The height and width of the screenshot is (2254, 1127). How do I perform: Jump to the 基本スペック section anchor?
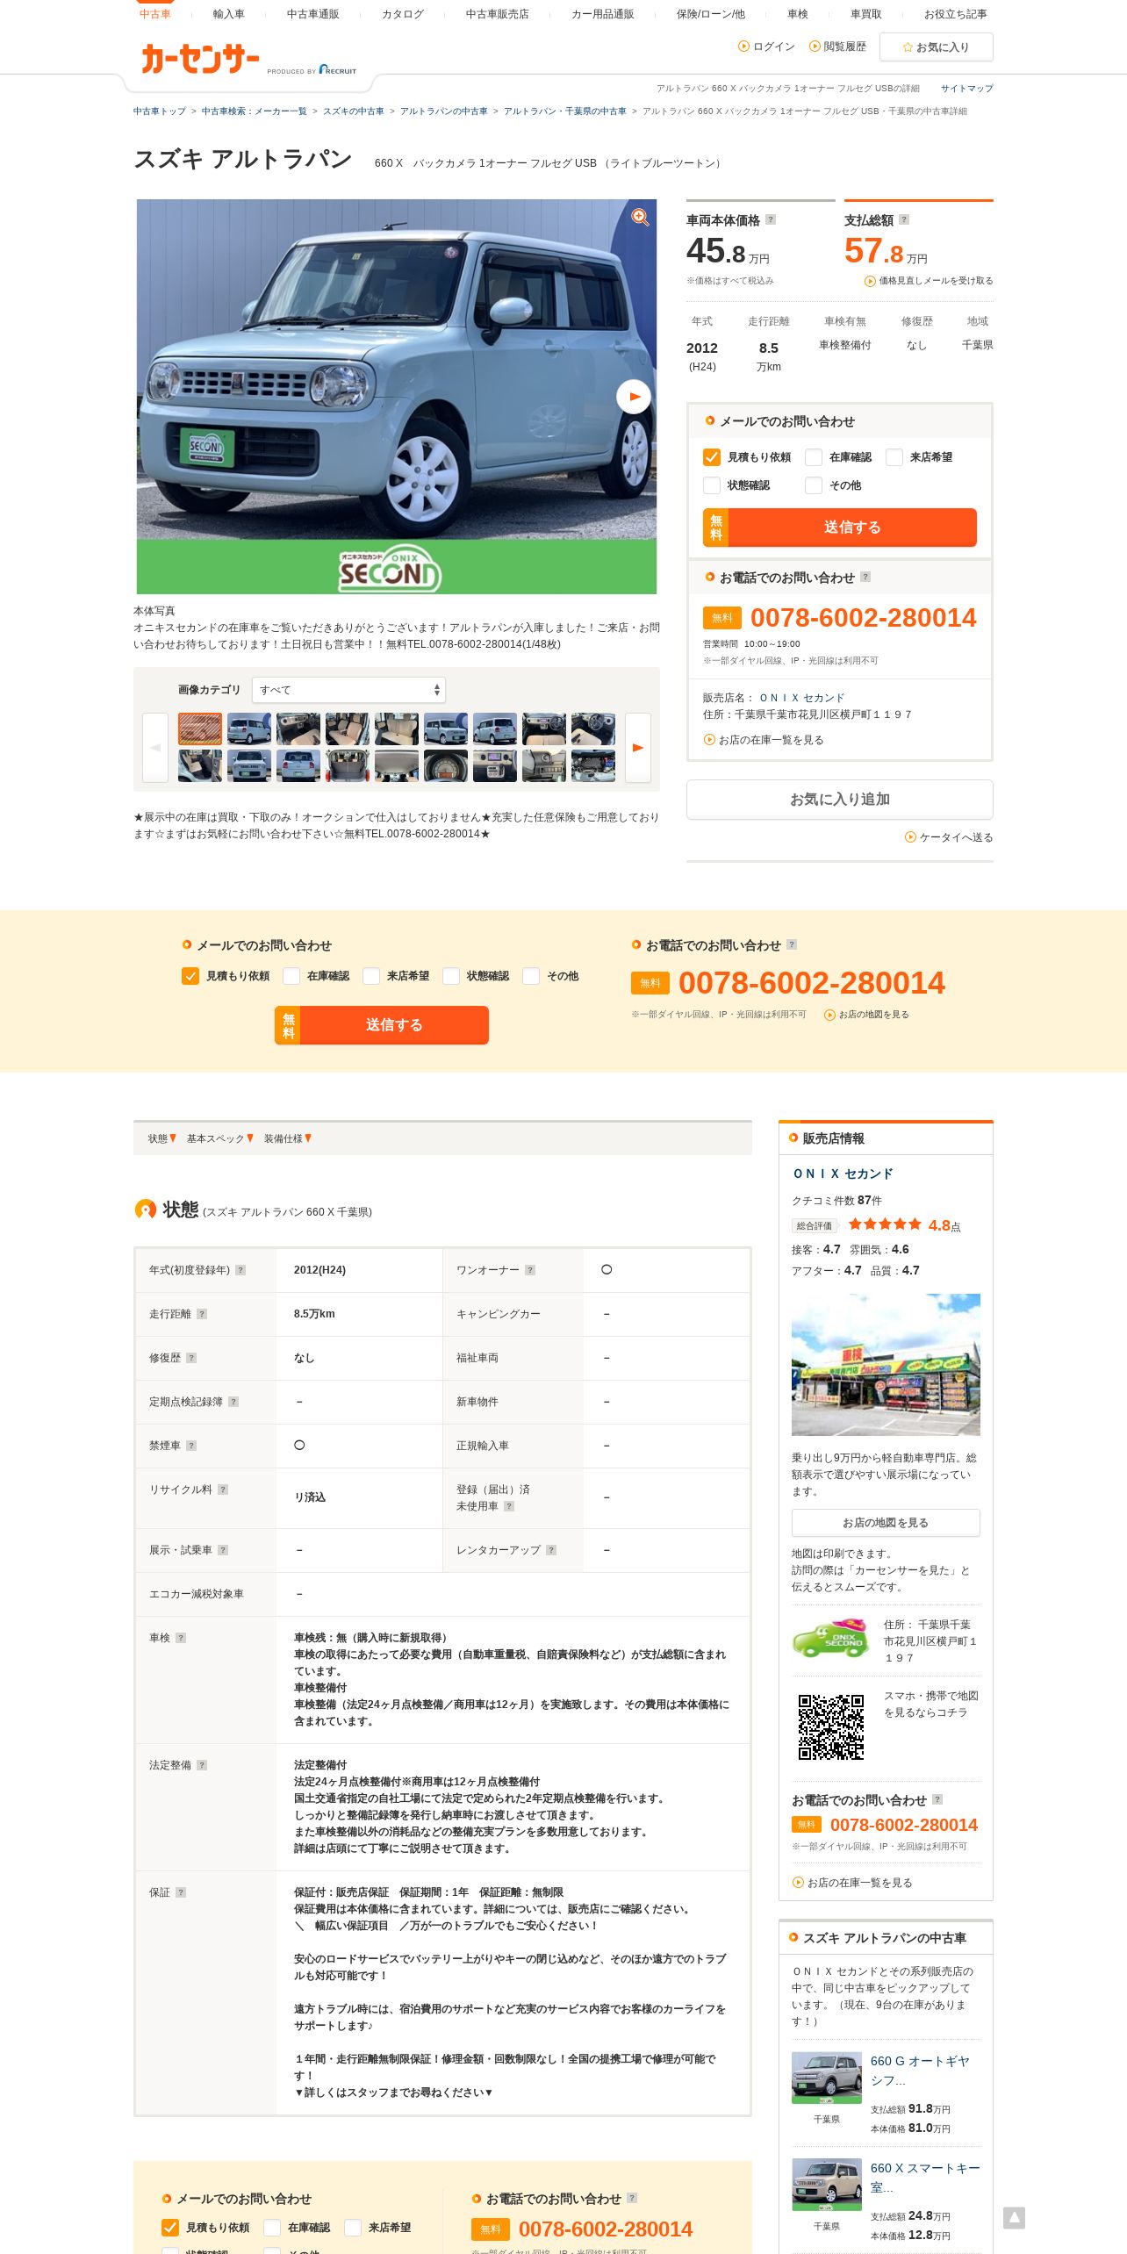coord(219,1138)
